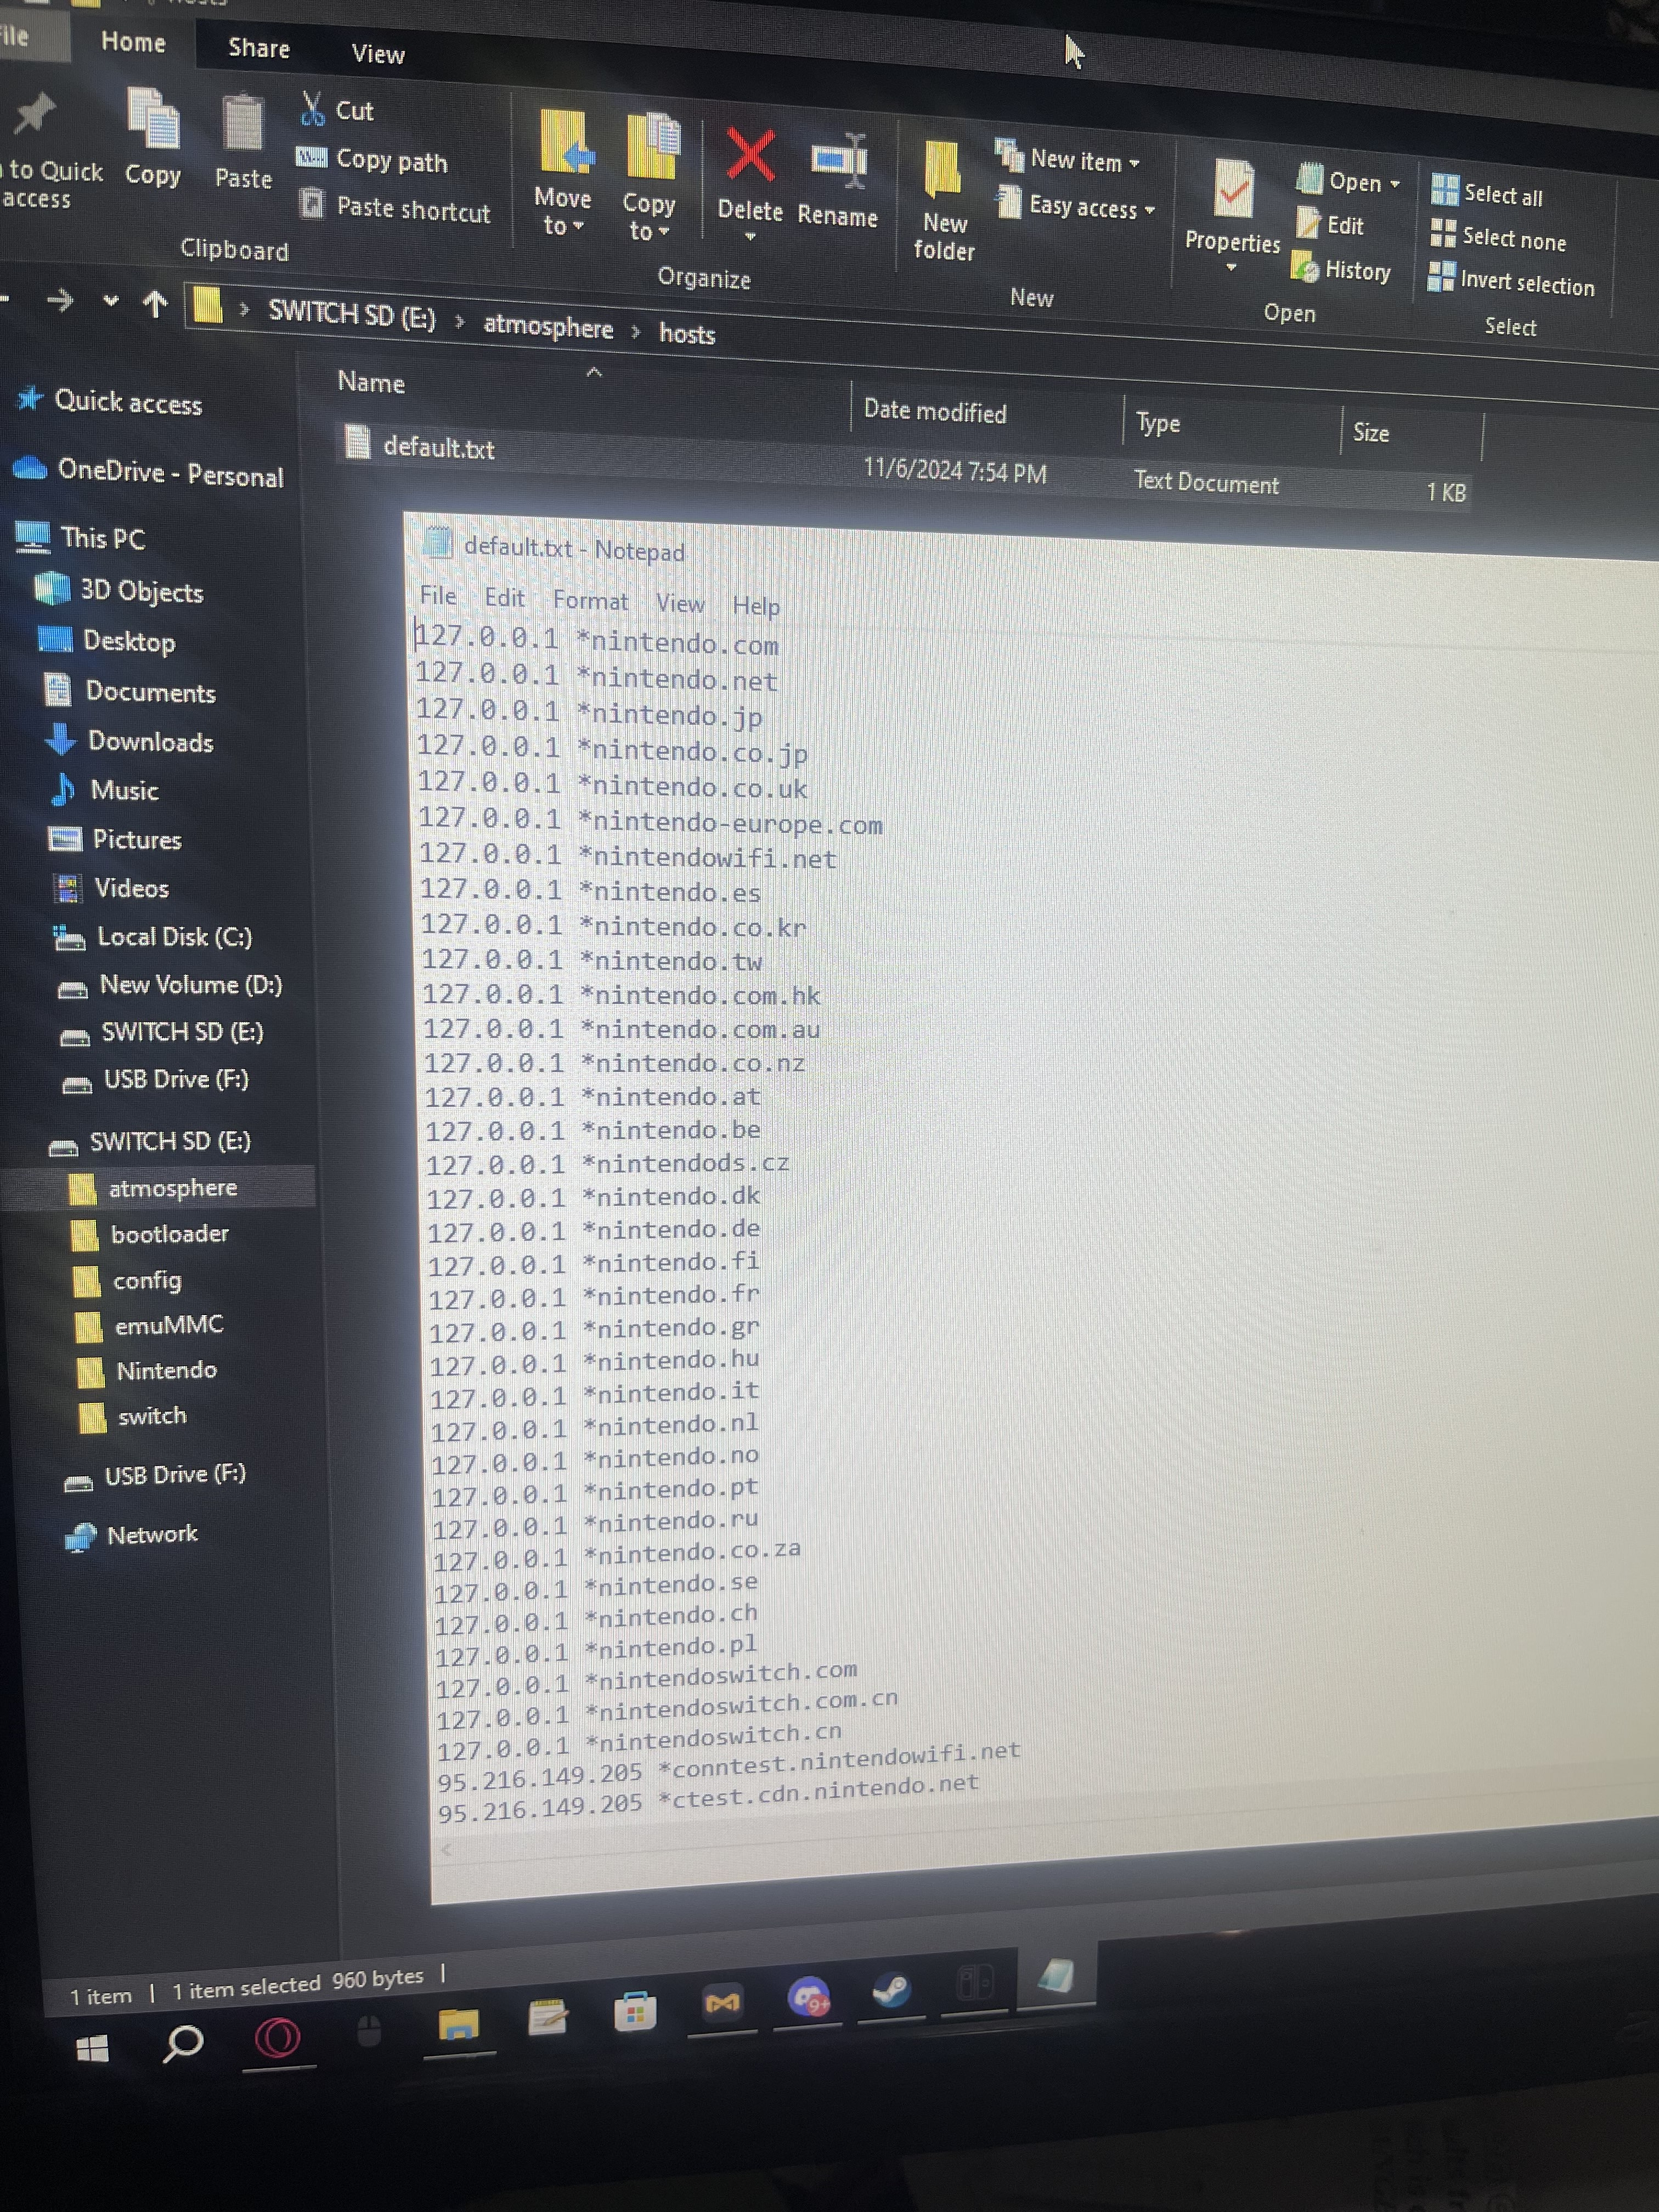Open New Volume (D:) in the sidebar

190,985
